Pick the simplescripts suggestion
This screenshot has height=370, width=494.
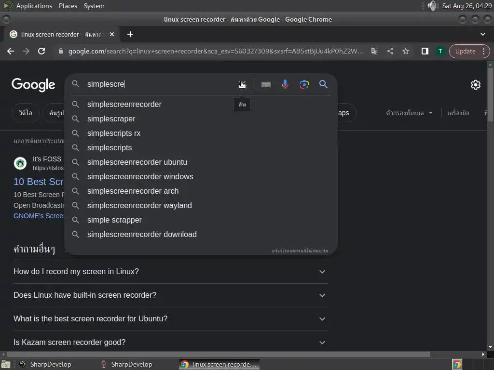click(201, 147)
